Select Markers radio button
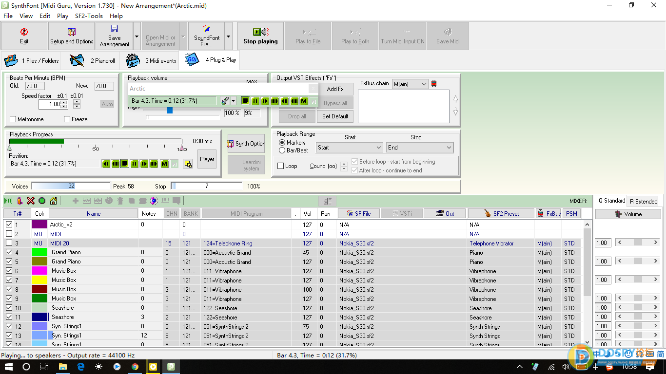The width and height of the screenshot is (666, 374). click(x=282, y=143)
